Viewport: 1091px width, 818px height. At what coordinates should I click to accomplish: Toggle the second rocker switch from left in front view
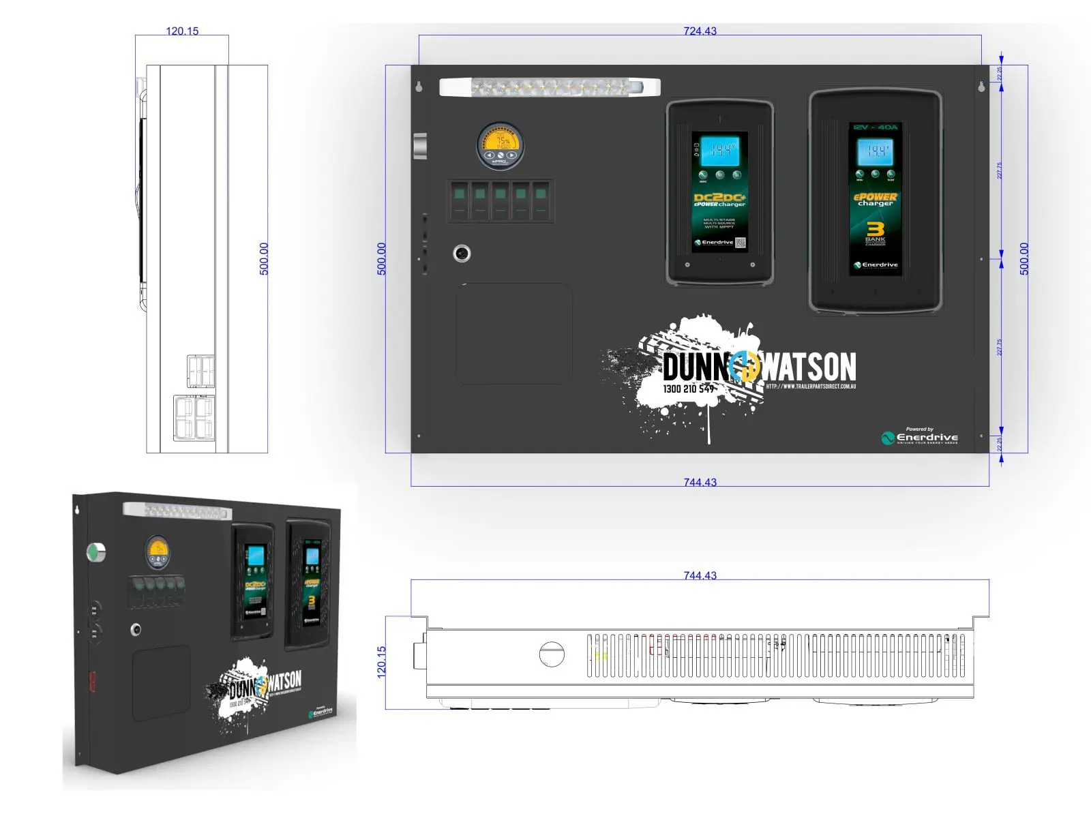tap(481, 201)
